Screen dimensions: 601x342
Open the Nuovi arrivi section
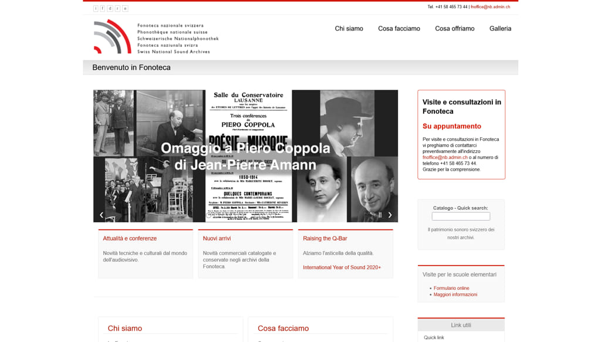coord(217,238)
